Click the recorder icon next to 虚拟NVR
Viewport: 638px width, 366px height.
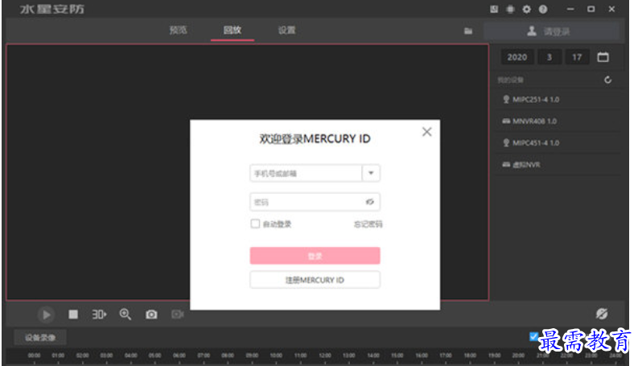coord(506,165)
